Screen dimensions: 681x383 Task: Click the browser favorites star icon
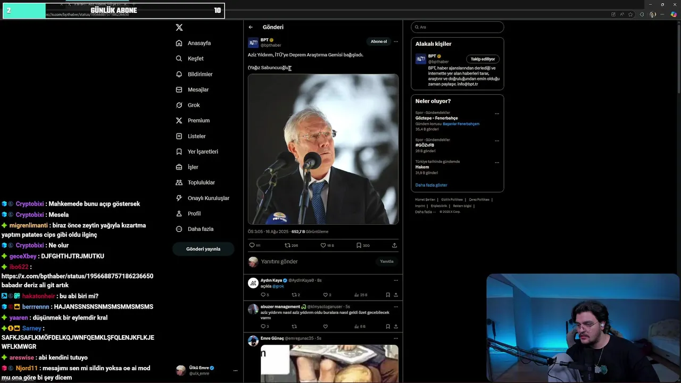(x=630, y=14)
